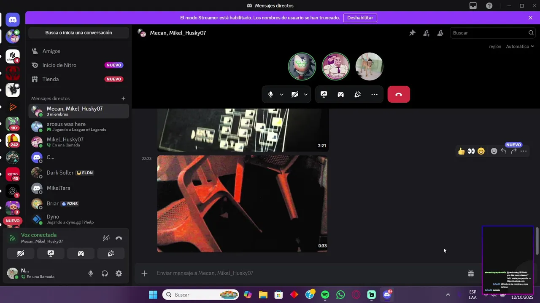Share screen from voice connected panel
540x303 pixels.
click(51, 253)
